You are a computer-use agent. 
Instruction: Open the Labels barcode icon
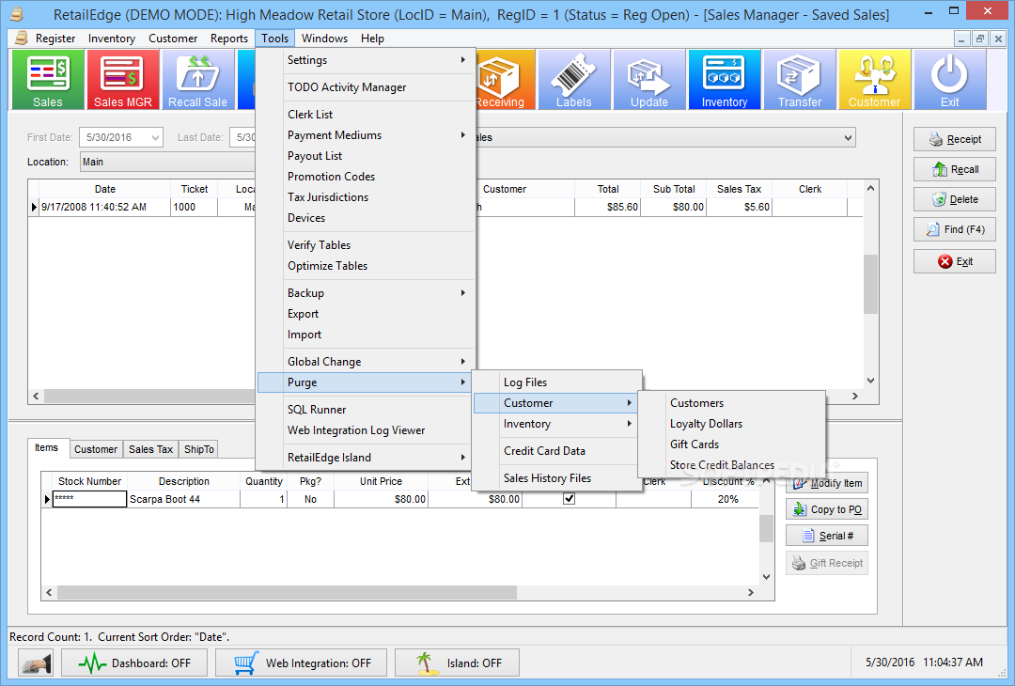point(573,80)
